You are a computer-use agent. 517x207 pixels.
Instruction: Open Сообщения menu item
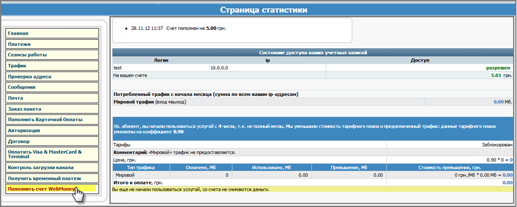[52, 87]
